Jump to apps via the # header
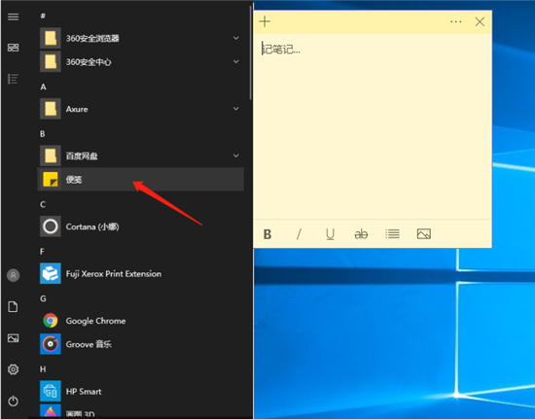 (x=43, y=16)
